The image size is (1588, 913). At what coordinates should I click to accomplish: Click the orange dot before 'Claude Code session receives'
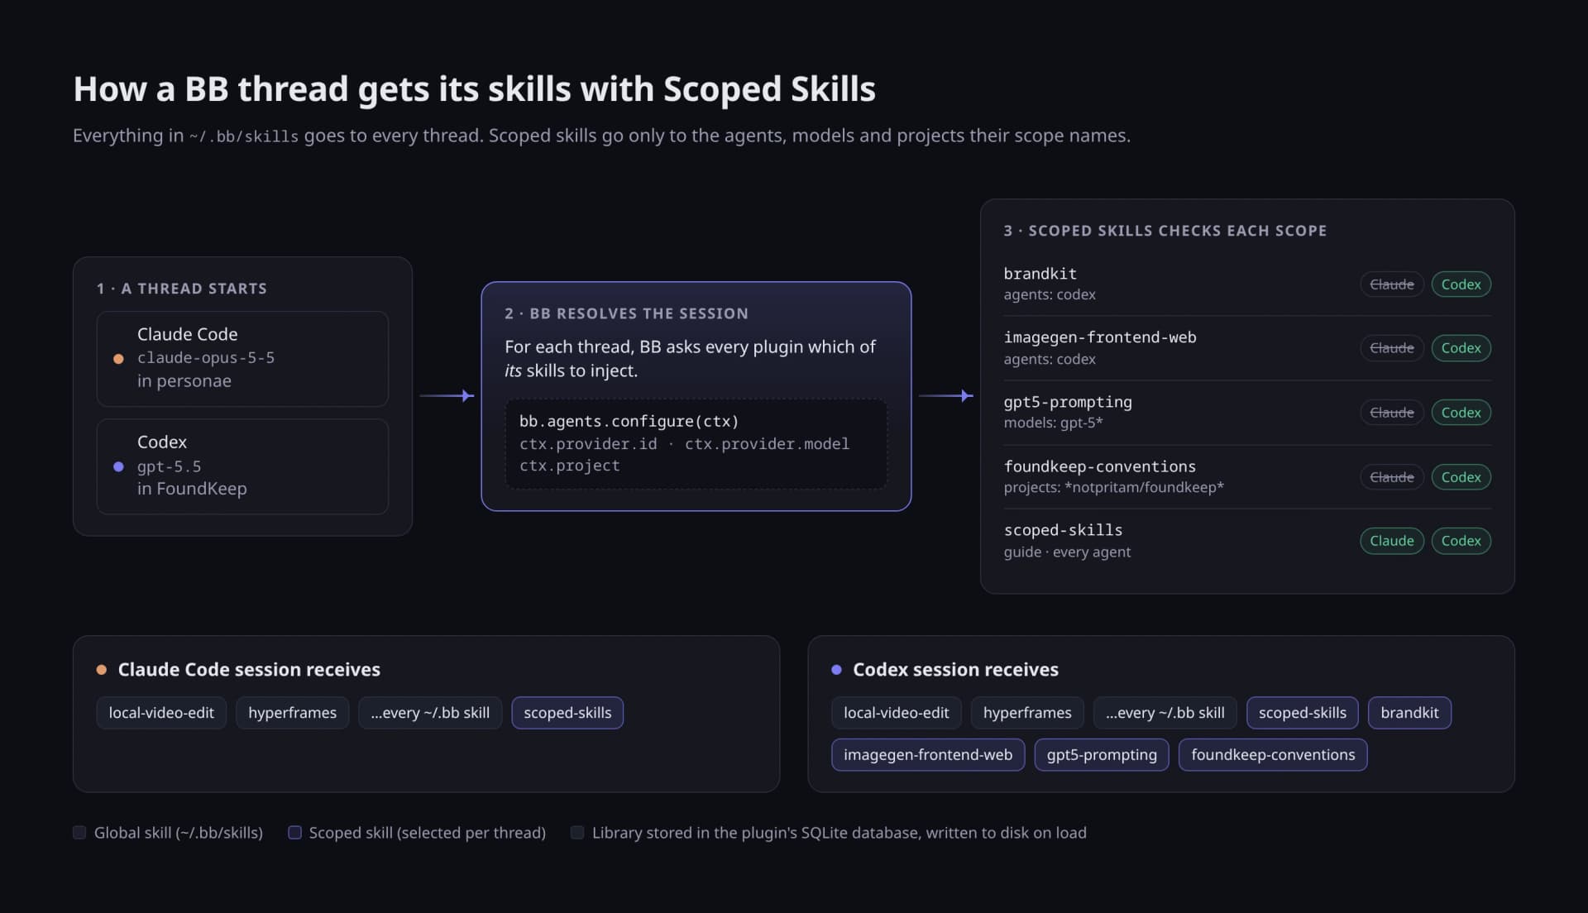tap(102, 670)
